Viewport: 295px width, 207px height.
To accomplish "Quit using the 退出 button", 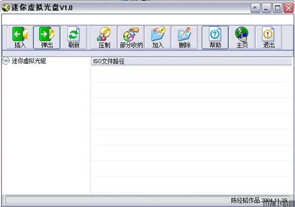I will coord(268,38).
